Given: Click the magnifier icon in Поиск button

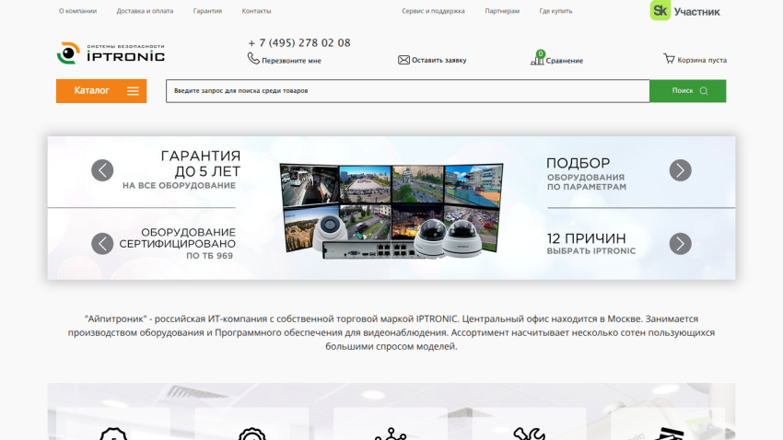Looking at the screenshot, I should [704, 91].
